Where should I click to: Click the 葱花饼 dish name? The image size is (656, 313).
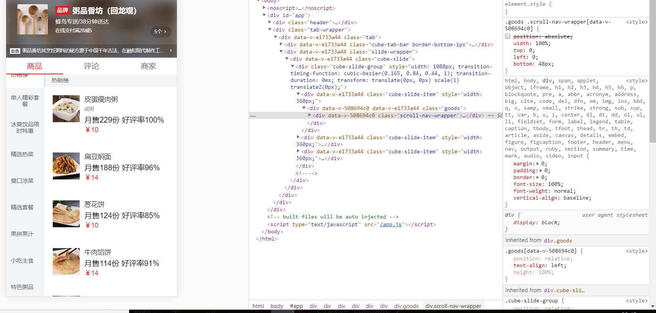[94, 204]
